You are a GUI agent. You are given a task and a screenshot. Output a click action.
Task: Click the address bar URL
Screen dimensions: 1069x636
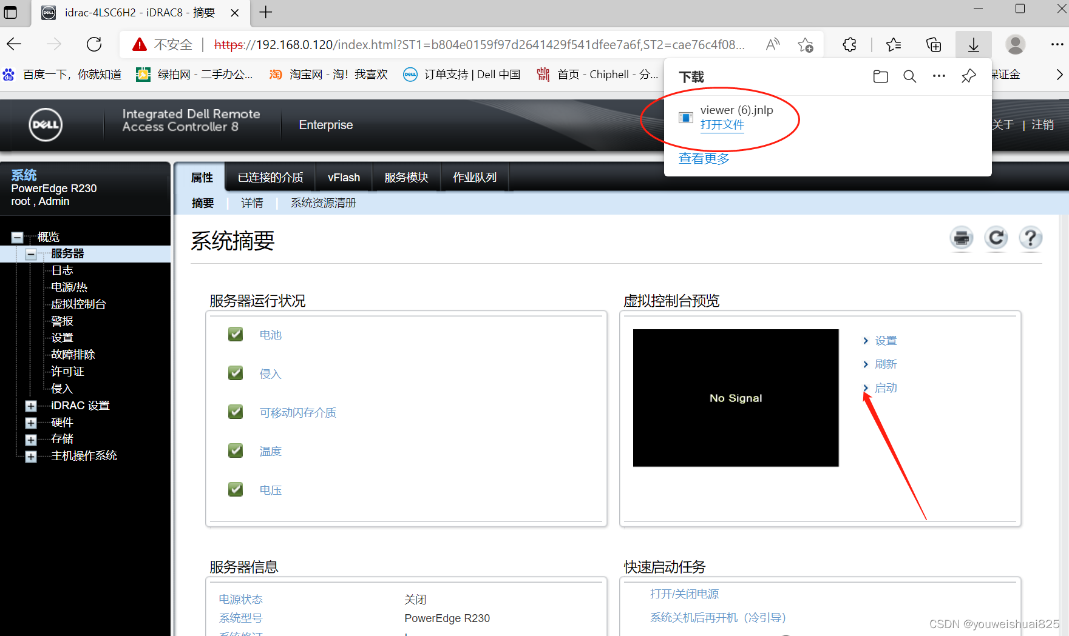pos(480,45)
